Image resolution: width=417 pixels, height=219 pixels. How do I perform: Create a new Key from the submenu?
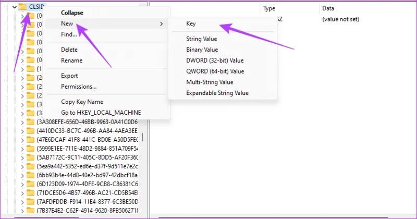tap(191, 23)
